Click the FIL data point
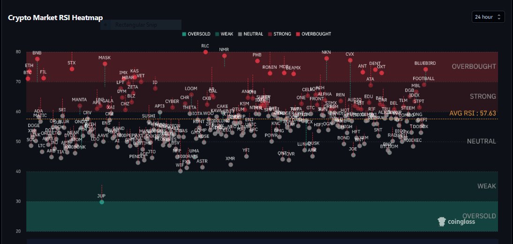 click(44, 78)
